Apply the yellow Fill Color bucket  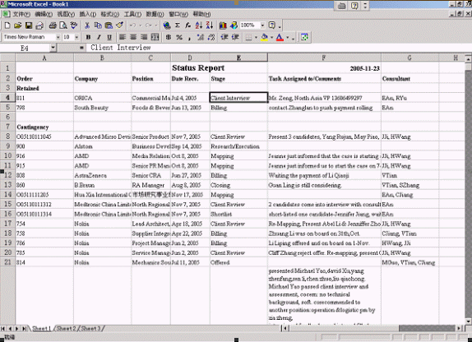point(265,37)
